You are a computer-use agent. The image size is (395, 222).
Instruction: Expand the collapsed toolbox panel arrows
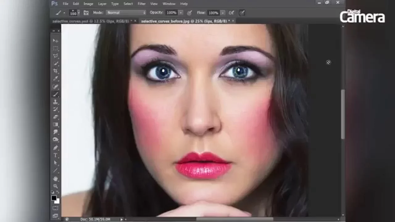coord(54,31)
